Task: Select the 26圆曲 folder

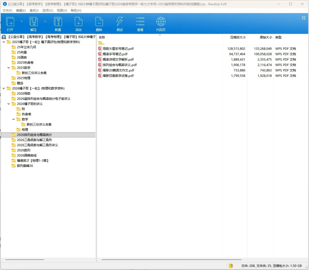Action: pos(19,57)
